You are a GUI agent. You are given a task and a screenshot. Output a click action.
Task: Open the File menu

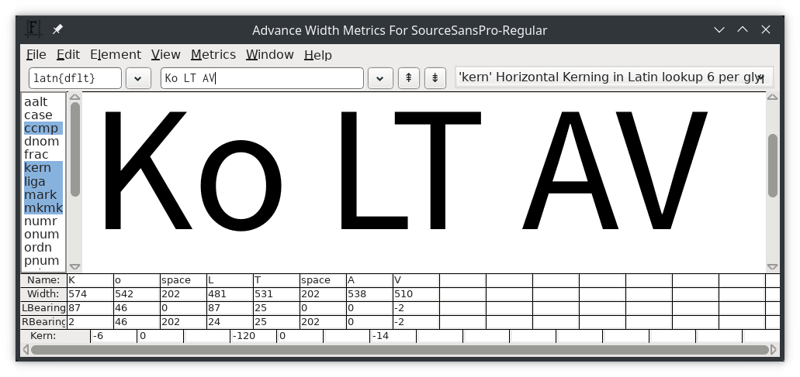[x=36, y=54]
